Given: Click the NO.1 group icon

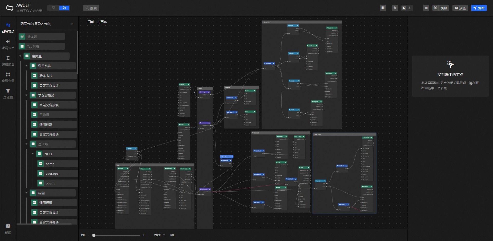Looking at the screenshot, I should [x=39, y=154].
